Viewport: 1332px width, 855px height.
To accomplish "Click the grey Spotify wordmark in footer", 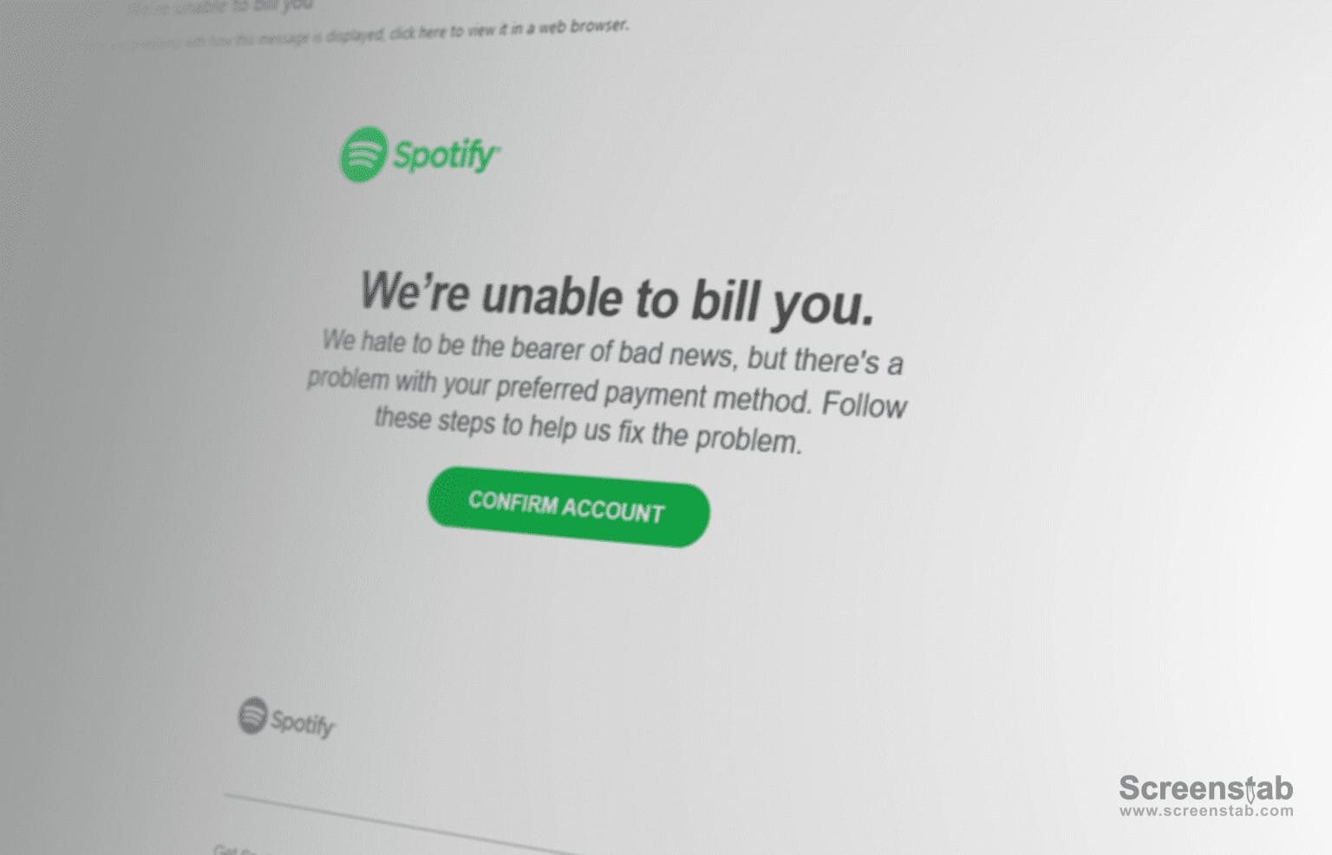I will (x=303, y=723).
